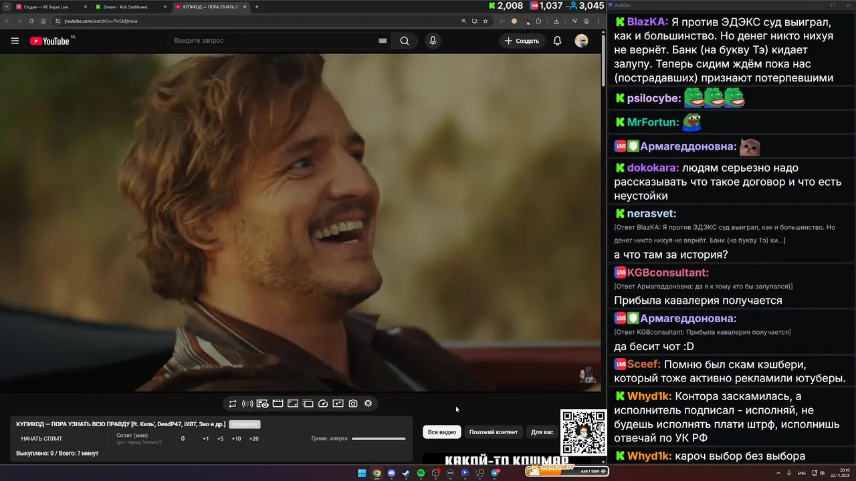This screenshot has width=856, height=481.
Task: Click BlazKA username in chat
Action: [647, 21]
